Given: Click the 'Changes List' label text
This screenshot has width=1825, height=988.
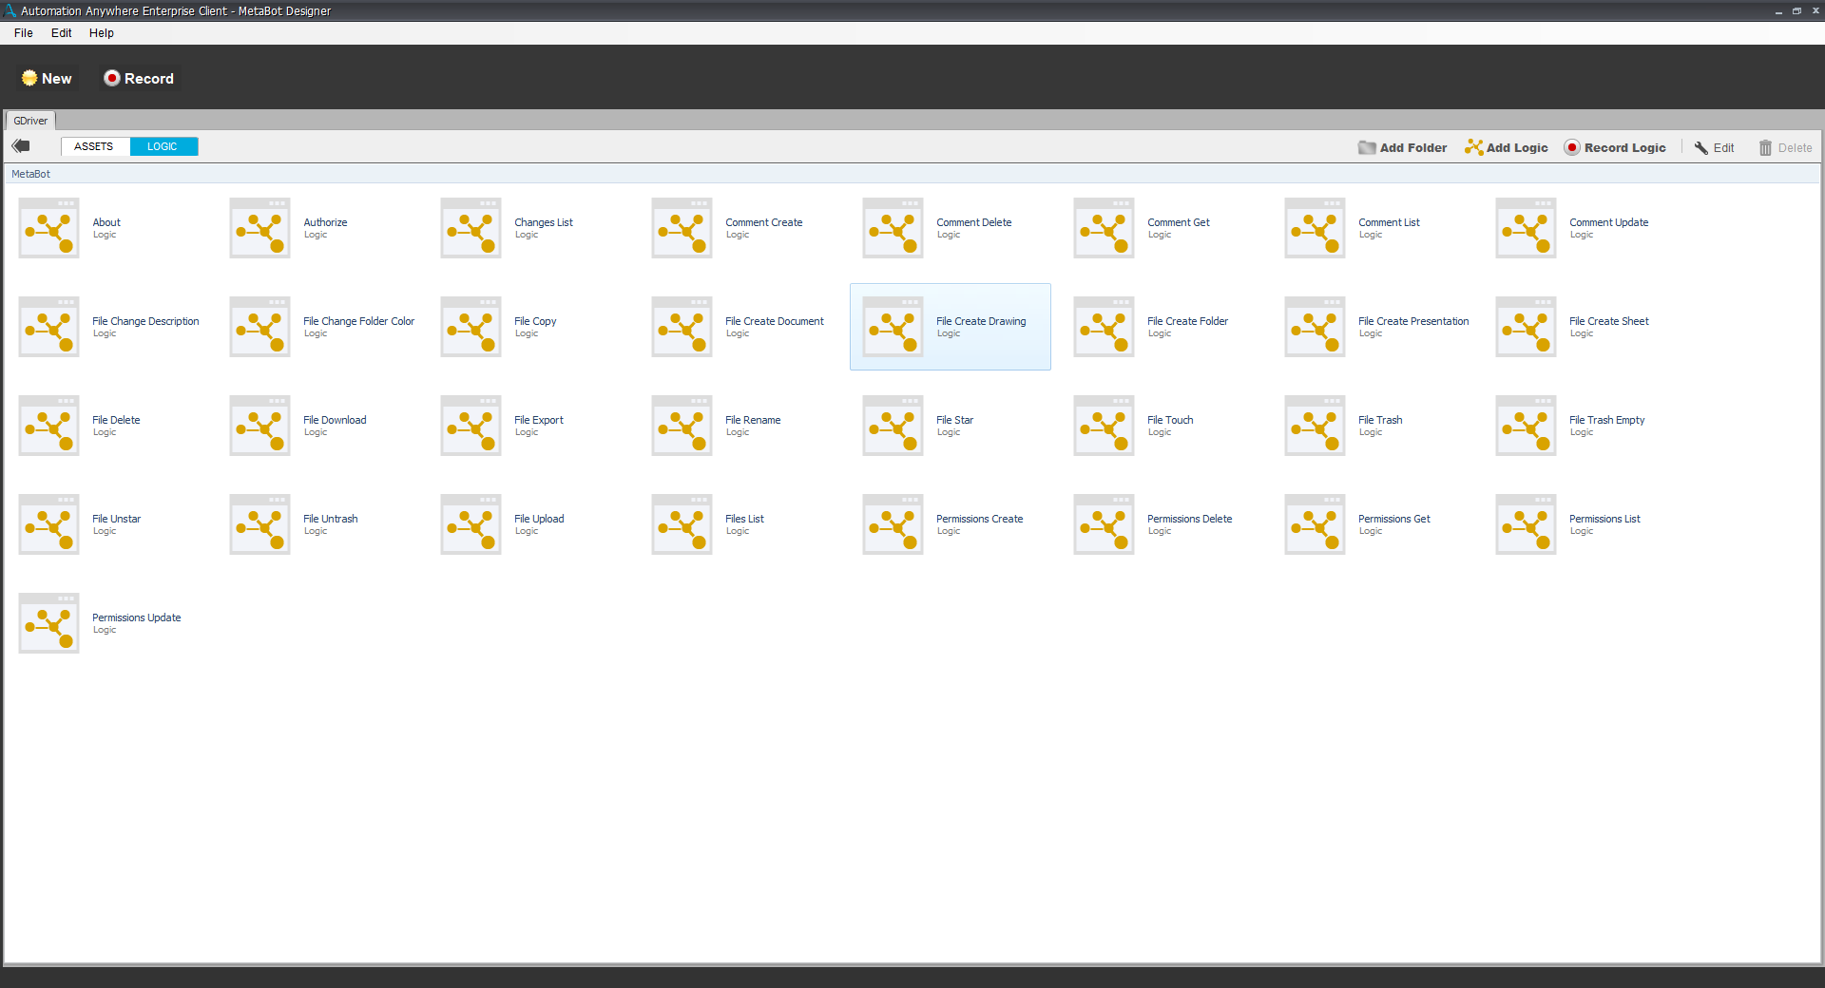Looking at the screenshot, I should pyautogui.click(x=544, y=222).
